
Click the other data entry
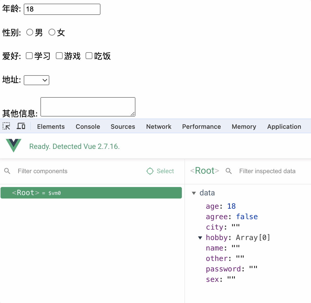(225, 259)
